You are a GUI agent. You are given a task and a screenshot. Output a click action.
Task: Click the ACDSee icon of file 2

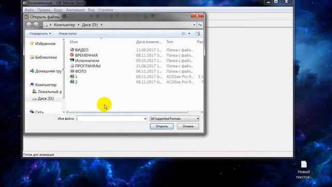click(x=72, y=82)
